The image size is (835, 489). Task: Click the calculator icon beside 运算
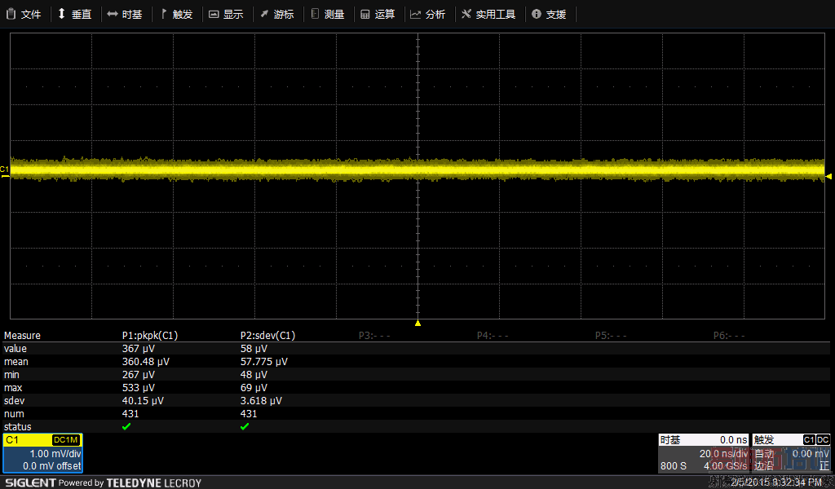point(365,15)
